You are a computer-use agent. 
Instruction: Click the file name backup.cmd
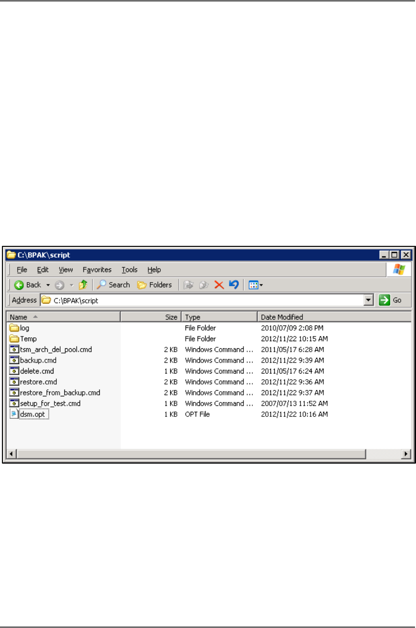(38, 361)
